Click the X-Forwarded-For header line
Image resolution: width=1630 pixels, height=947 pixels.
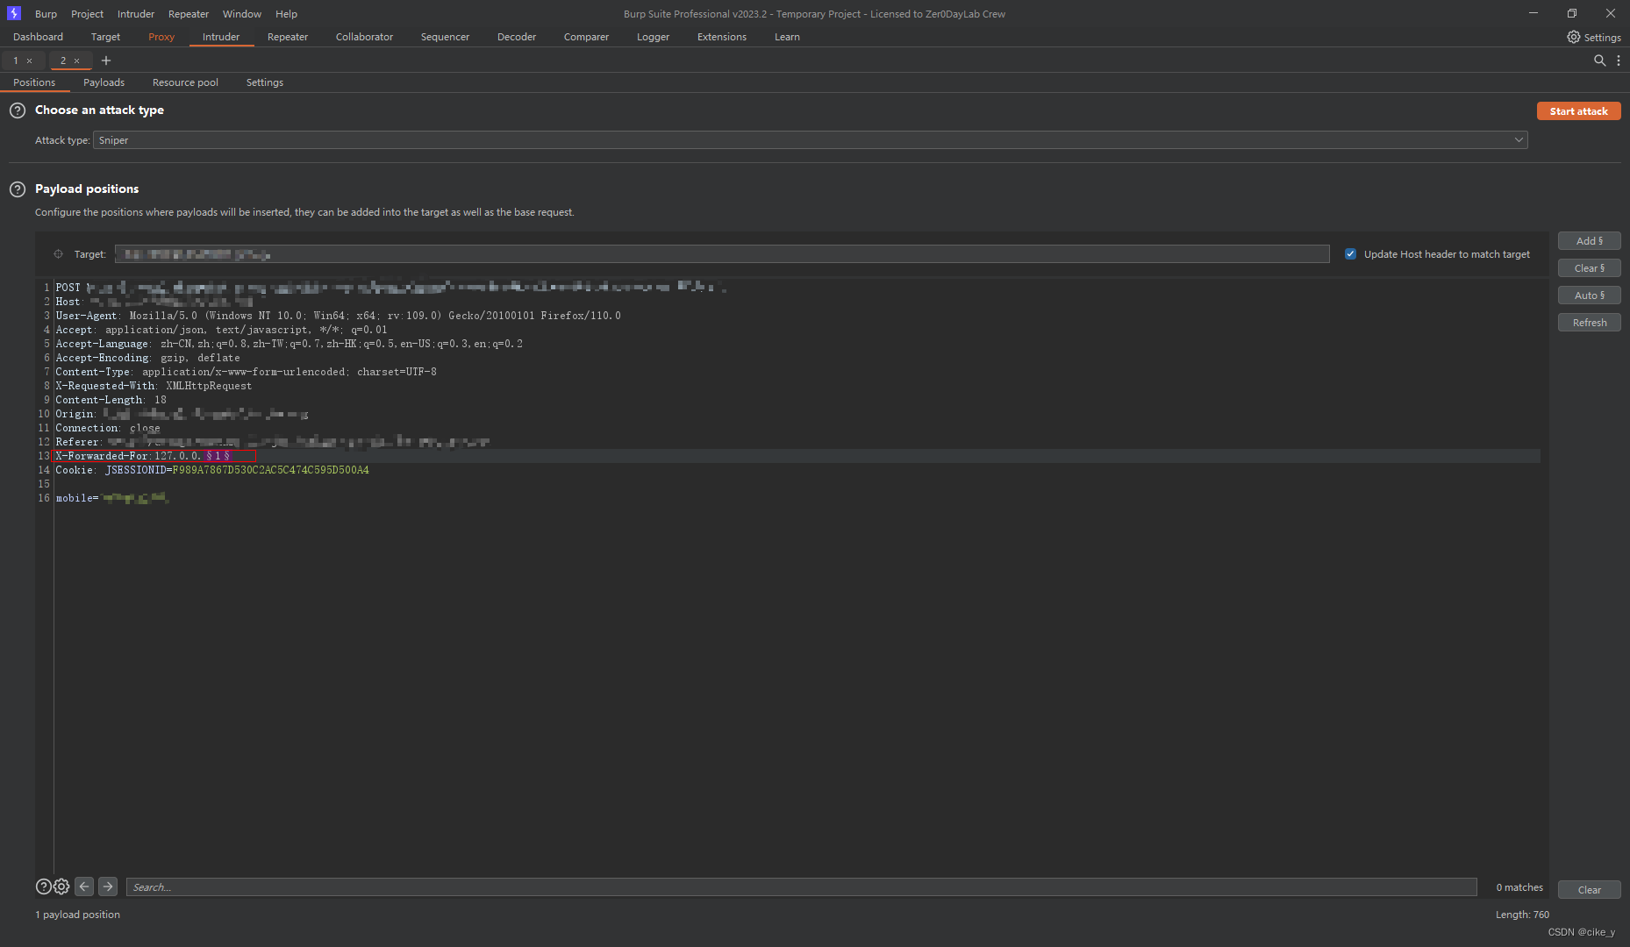click(143, 456)
